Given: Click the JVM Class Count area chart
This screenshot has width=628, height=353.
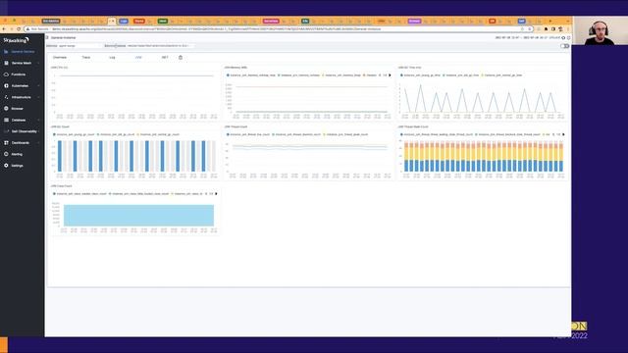Looking at the screenshot, I should [x=138, y=216].
